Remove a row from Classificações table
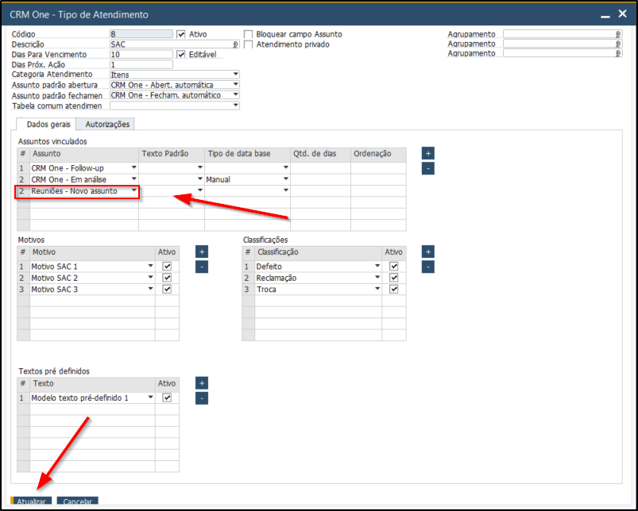The image size is (638, 511). [x=428, y=267]
